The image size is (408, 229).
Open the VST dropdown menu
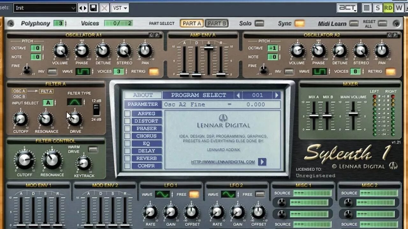[120, 8]
